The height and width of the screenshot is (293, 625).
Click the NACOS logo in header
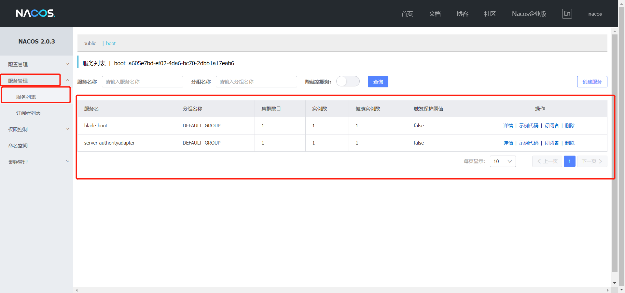36,13
